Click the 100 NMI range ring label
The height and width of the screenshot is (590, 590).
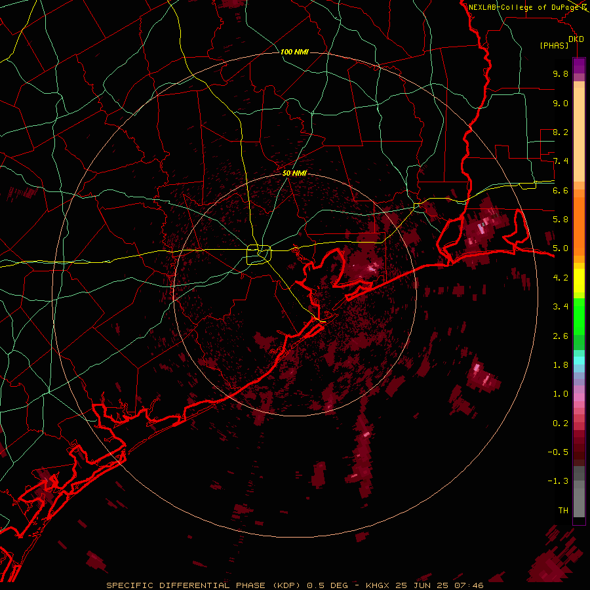[294, 52]
